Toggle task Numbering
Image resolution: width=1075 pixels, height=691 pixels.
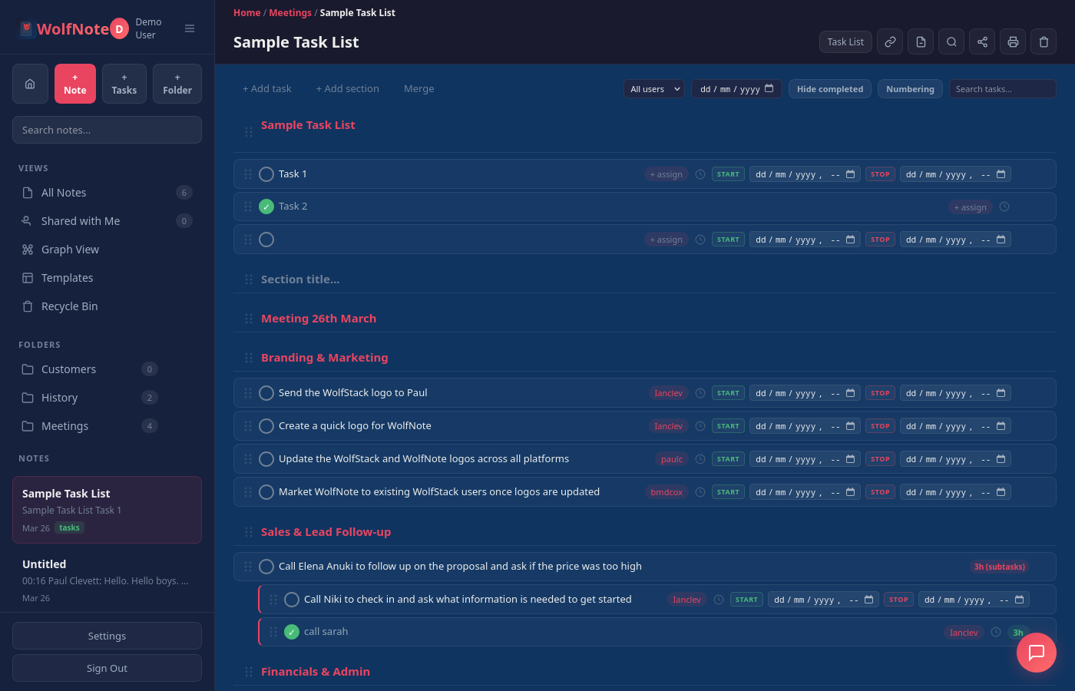[x=910, y=89]
